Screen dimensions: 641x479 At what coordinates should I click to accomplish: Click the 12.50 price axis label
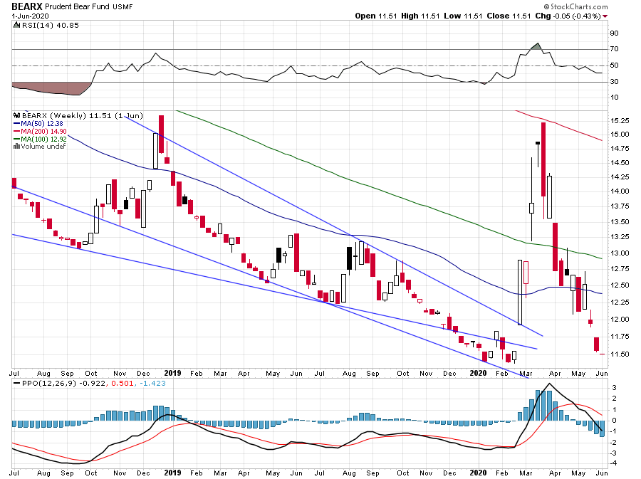click(620, 285)
